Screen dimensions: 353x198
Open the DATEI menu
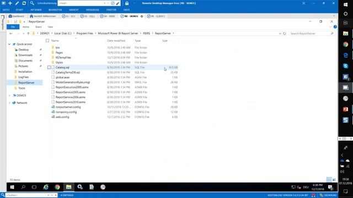(x=6, y=10)
